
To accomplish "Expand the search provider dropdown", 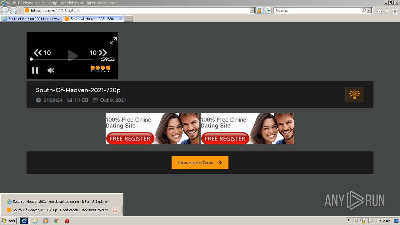I will pyautogui.click(x=369, y=10).
